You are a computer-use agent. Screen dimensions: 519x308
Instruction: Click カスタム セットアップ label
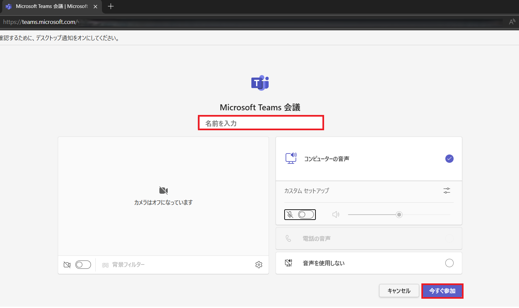coord(306,191)
